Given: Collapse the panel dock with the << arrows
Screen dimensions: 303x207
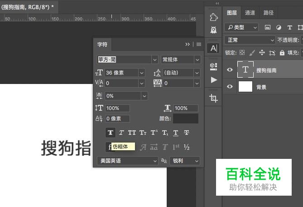Looking at the screenshot, I should (x=217, y=3).
